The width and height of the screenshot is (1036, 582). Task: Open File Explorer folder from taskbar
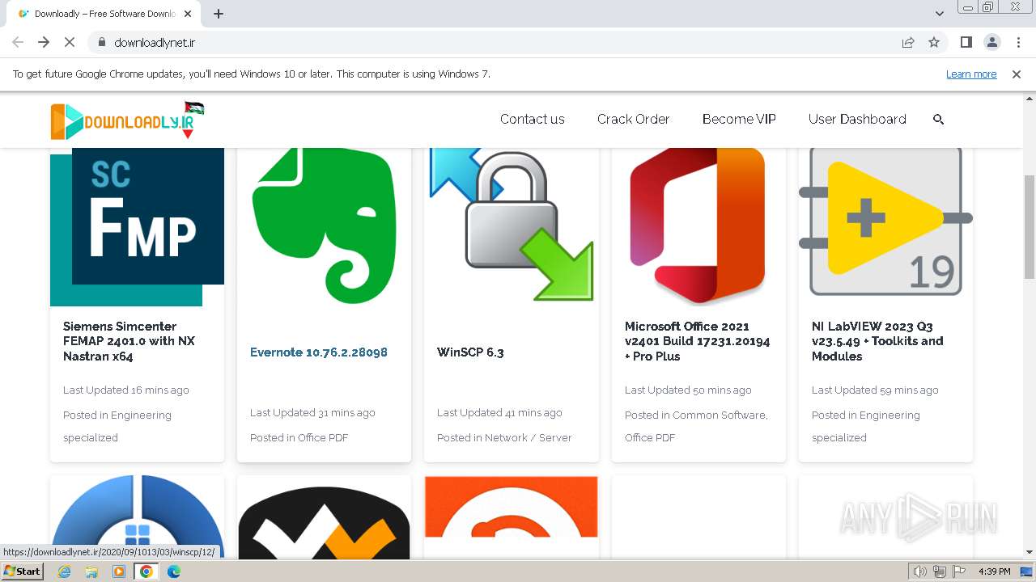91,571
